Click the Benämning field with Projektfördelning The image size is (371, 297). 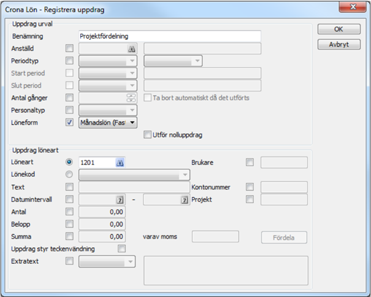coord(170,36)
